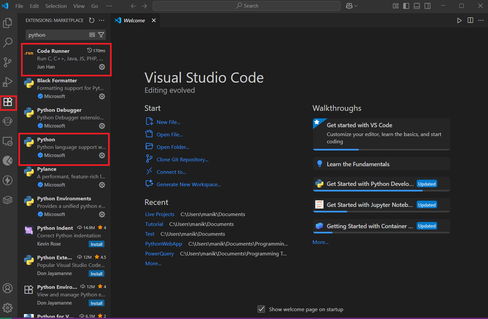Viewport: 488px width, 319px height.
Task: Click the title bar Search command box
Action: pos(246,6)
